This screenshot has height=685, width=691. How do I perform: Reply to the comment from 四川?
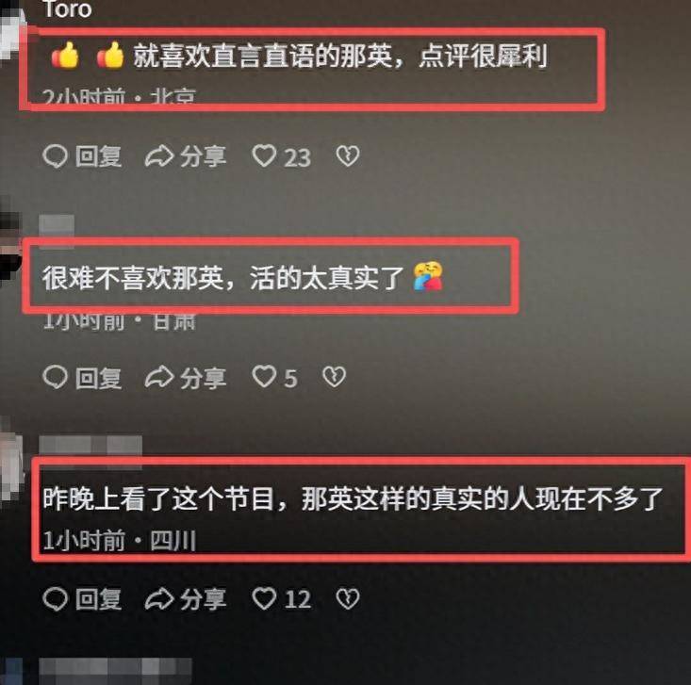(55, 599)
